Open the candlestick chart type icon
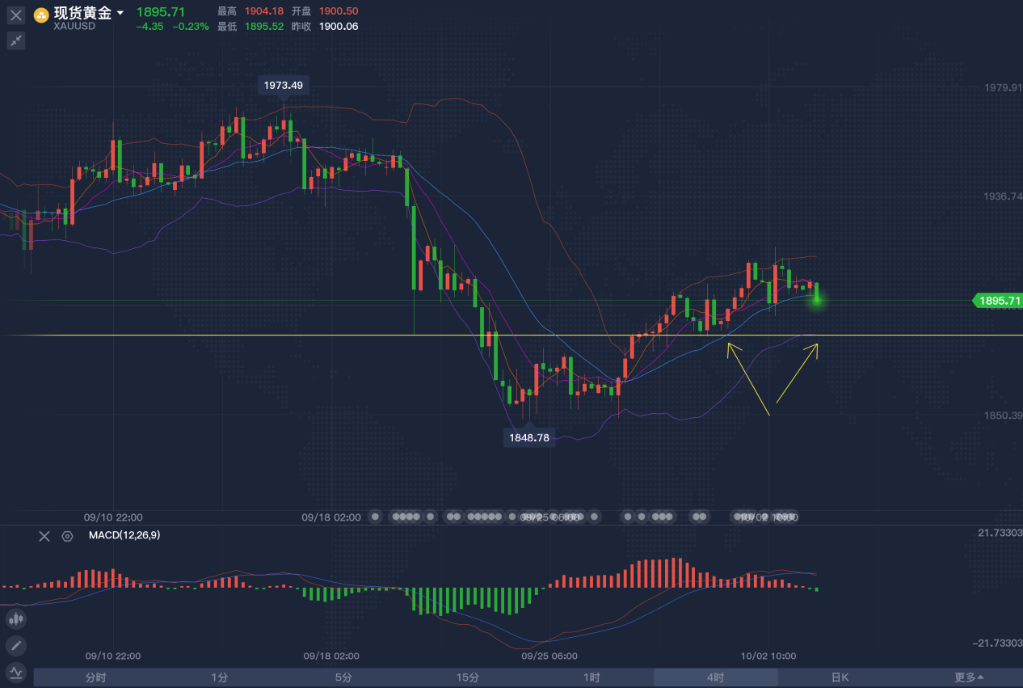Viewport: 1023px width, 688px height. 15,619
